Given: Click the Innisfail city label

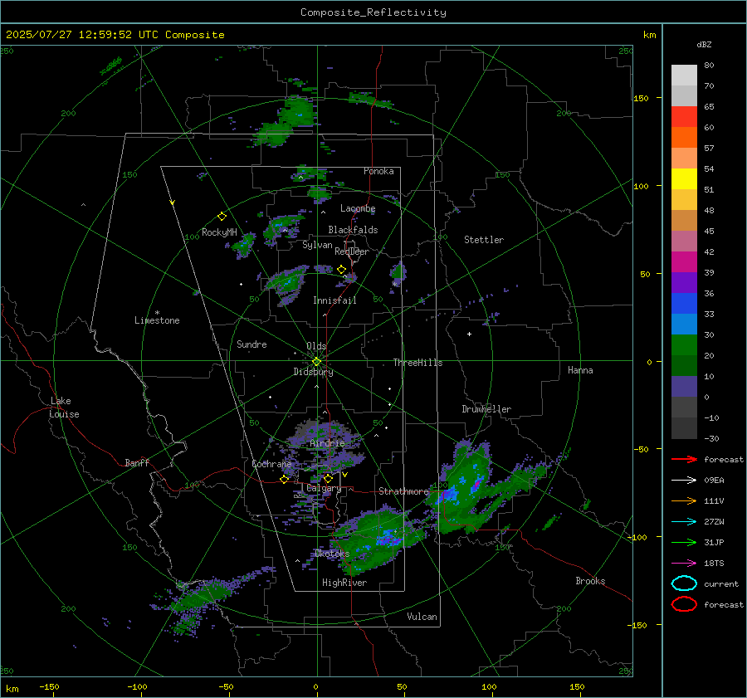Looking at the screenshot, I should point(334,300).
